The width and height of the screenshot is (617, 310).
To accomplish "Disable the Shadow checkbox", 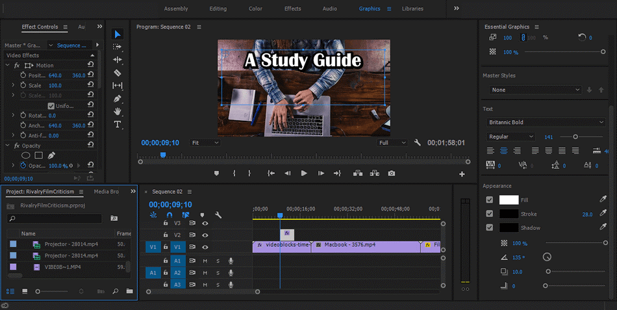I will [x=490, y=227].
